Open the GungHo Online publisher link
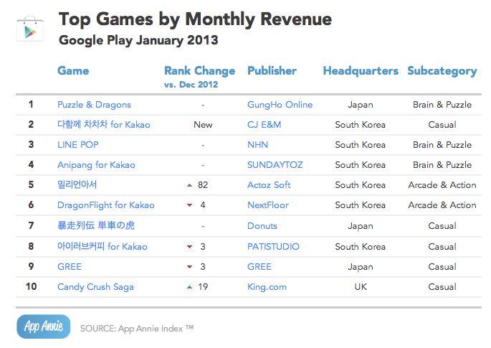 point(280,105)
